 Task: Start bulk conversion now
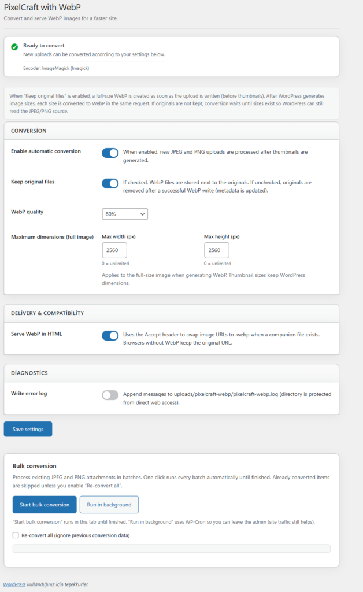[x=45, y=505]
